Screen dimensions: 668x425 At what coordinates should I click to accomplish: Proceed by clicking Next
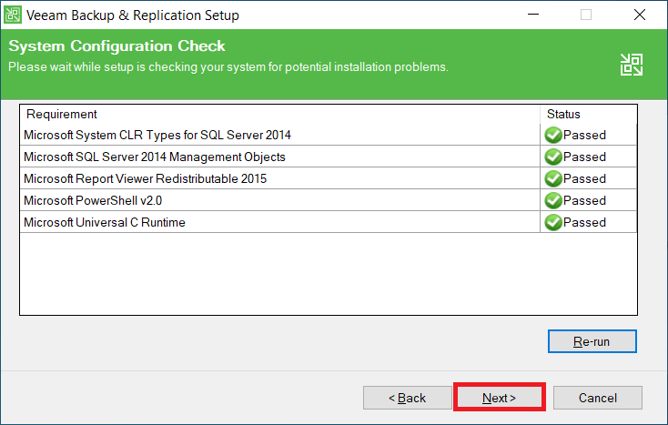499,398
